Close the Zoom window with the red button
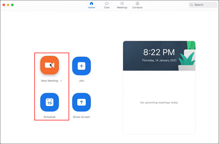Image resolution: width=219 pixels, height=144 pixels. pos(4,5)
